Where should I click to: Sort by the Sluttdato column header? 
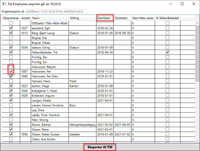coord(122,18)
